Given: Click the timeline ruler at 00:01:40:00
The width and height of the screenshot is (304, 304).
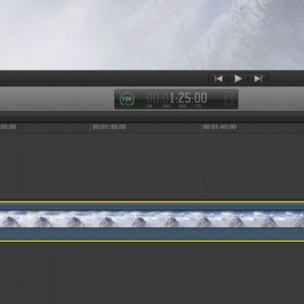Looking at the screenshot, I should (x=220, y=127).
